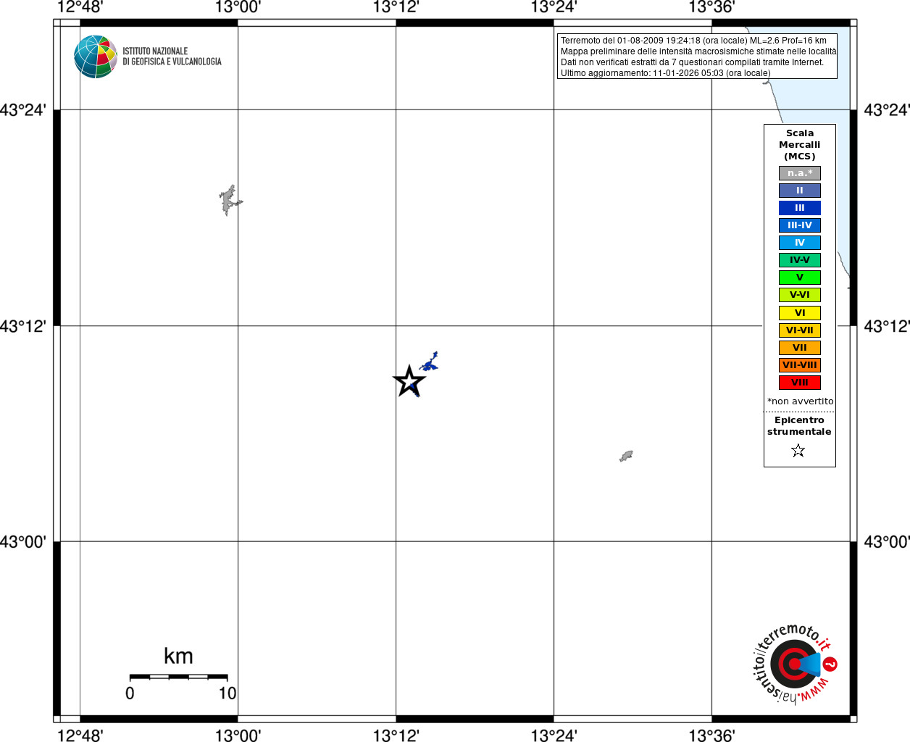Screen dimensions: 910x742
Task: Click the haisentitoilterremoto.it logo
Action: (x=795, y=663)
